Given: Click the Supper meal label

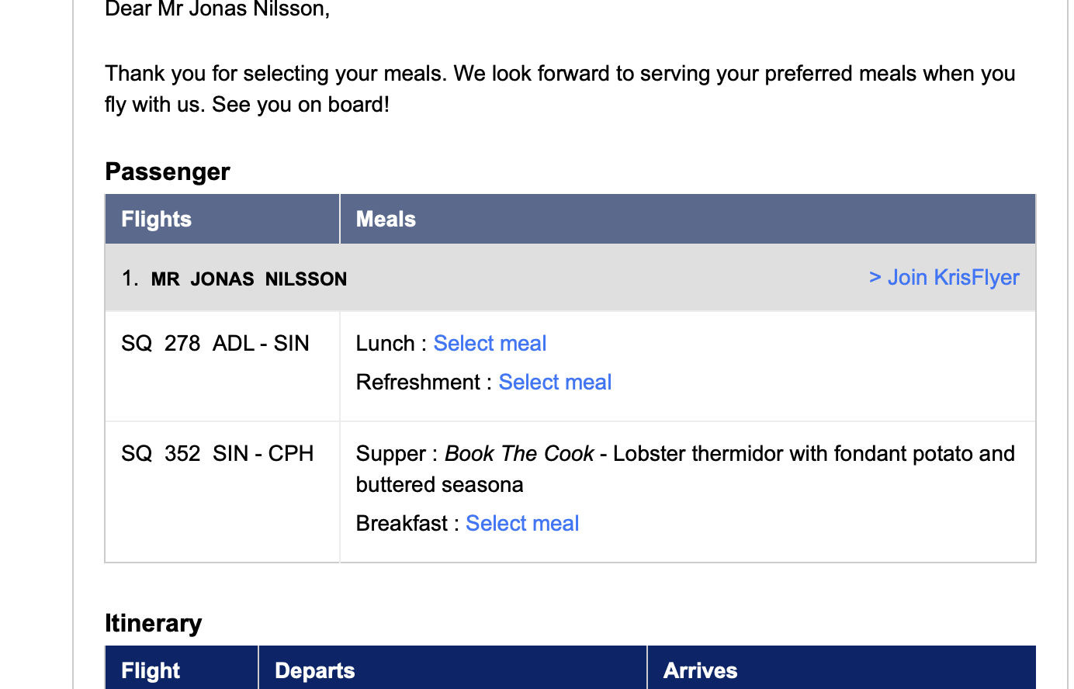Looking at the screenshot, I should pyautogui.click(x=390, y=453).
